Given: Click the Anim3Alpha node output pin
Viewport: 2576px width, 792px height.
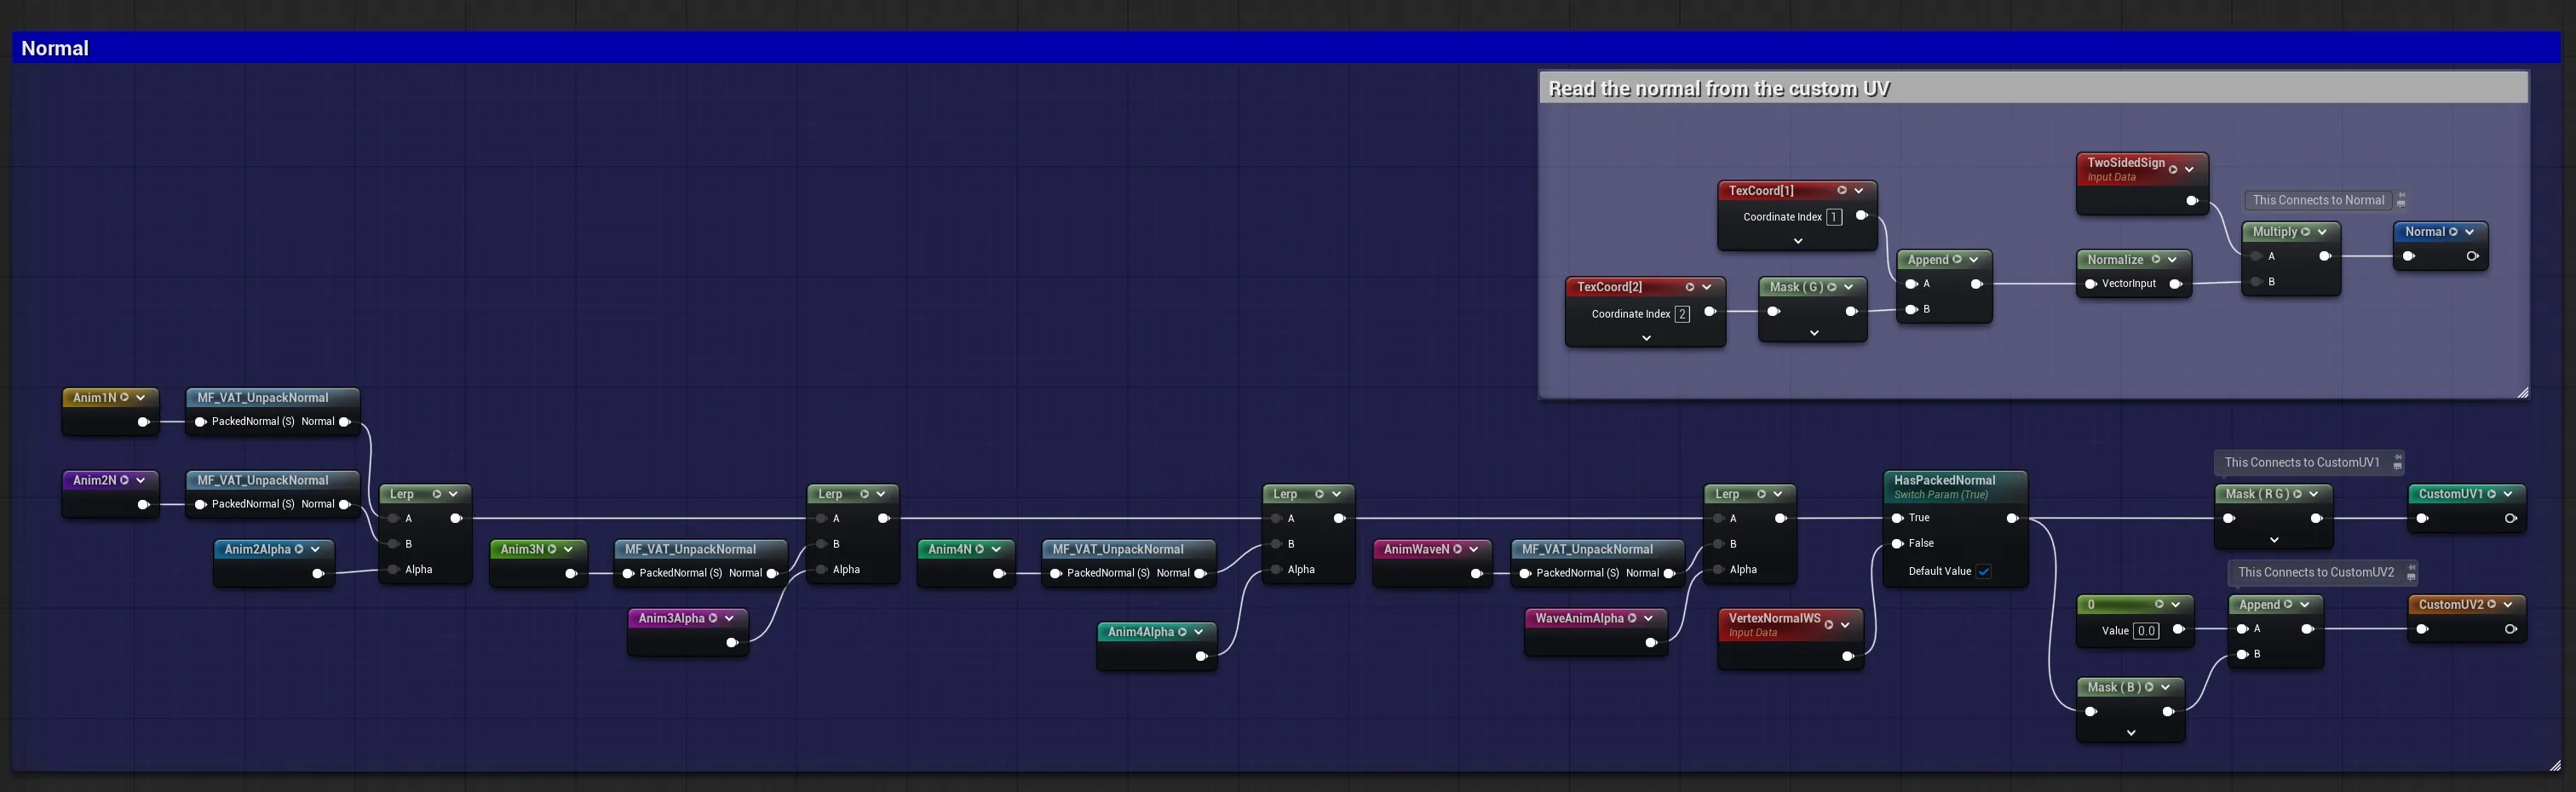Looking at the screenshot, I should click(x=731, y=642).
